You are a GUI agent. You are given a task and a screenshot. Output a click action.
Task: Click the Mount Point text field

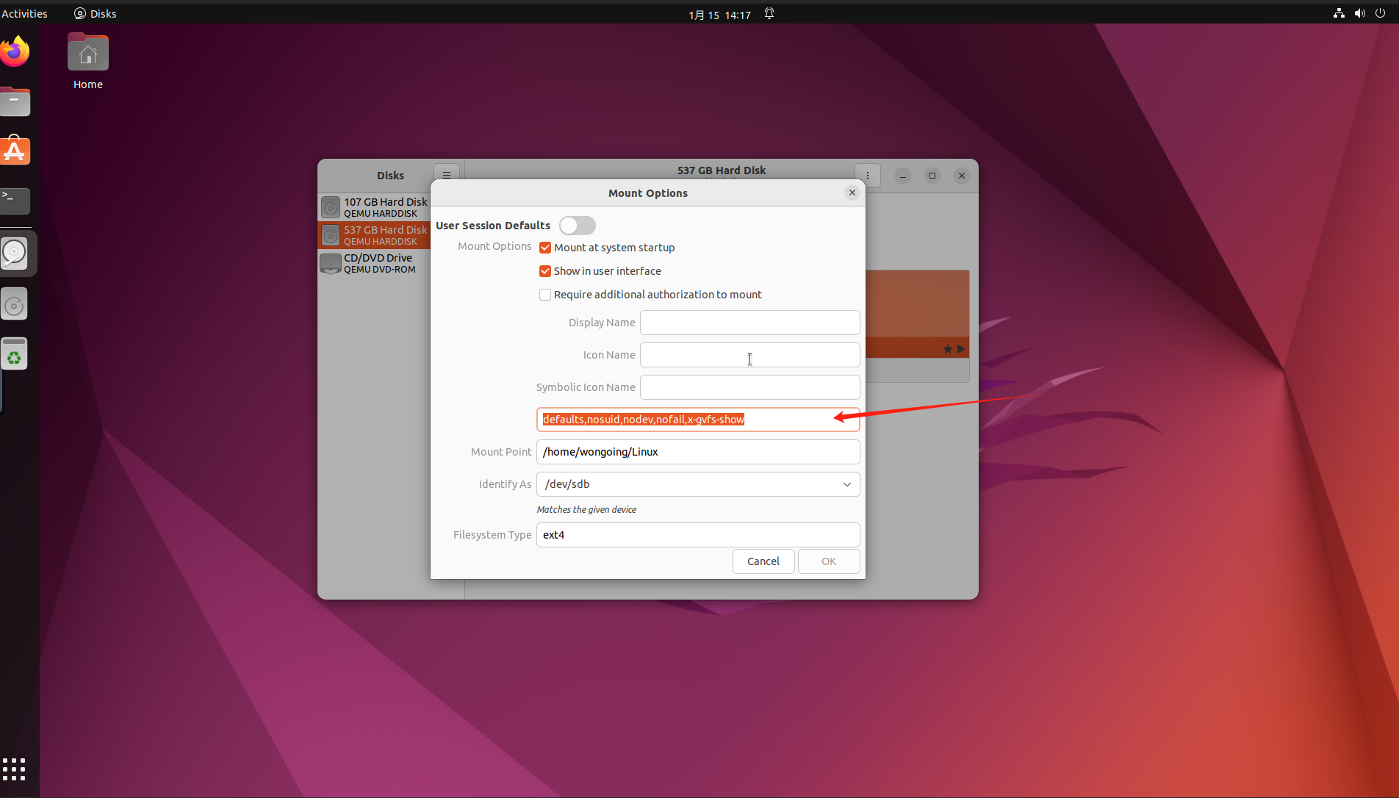(698, 452)
